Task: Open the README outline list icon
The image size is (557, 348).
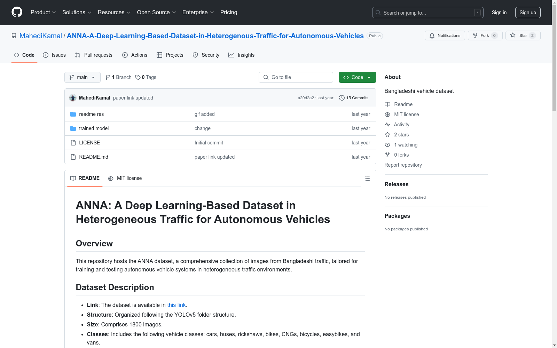Action: coord(367,179)
